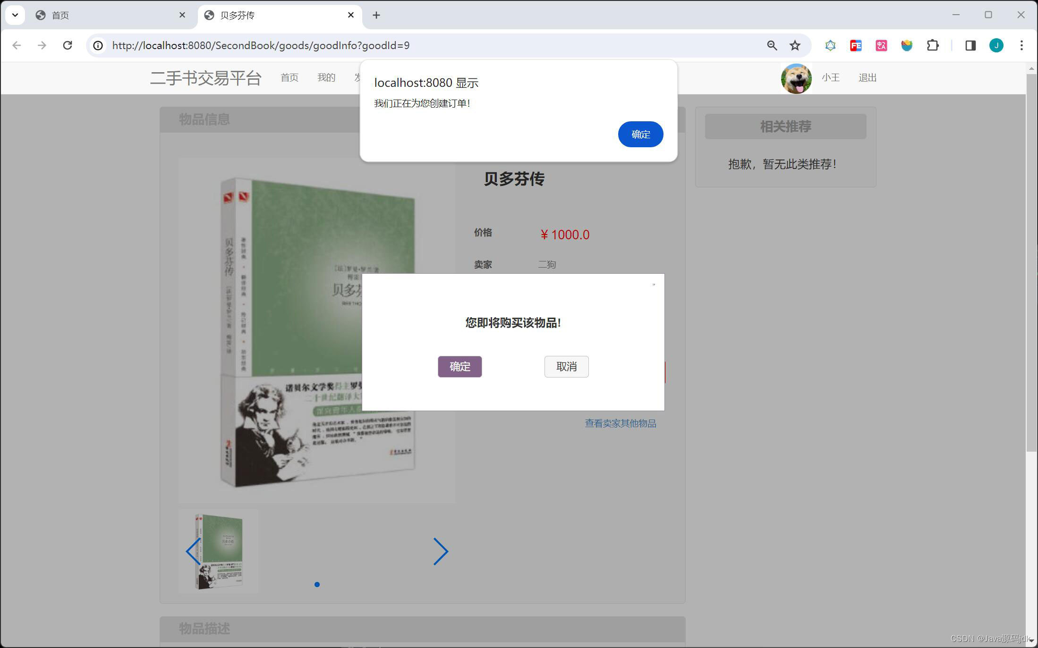The image size is (1038, 648).
Task: Click the red FE extension icon
Action: 856,45
